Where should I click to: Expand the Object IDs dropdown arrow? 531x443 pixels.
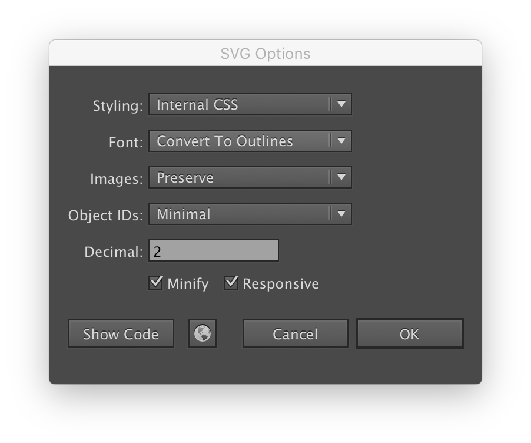pyautogui.click(x=341, y=214)
